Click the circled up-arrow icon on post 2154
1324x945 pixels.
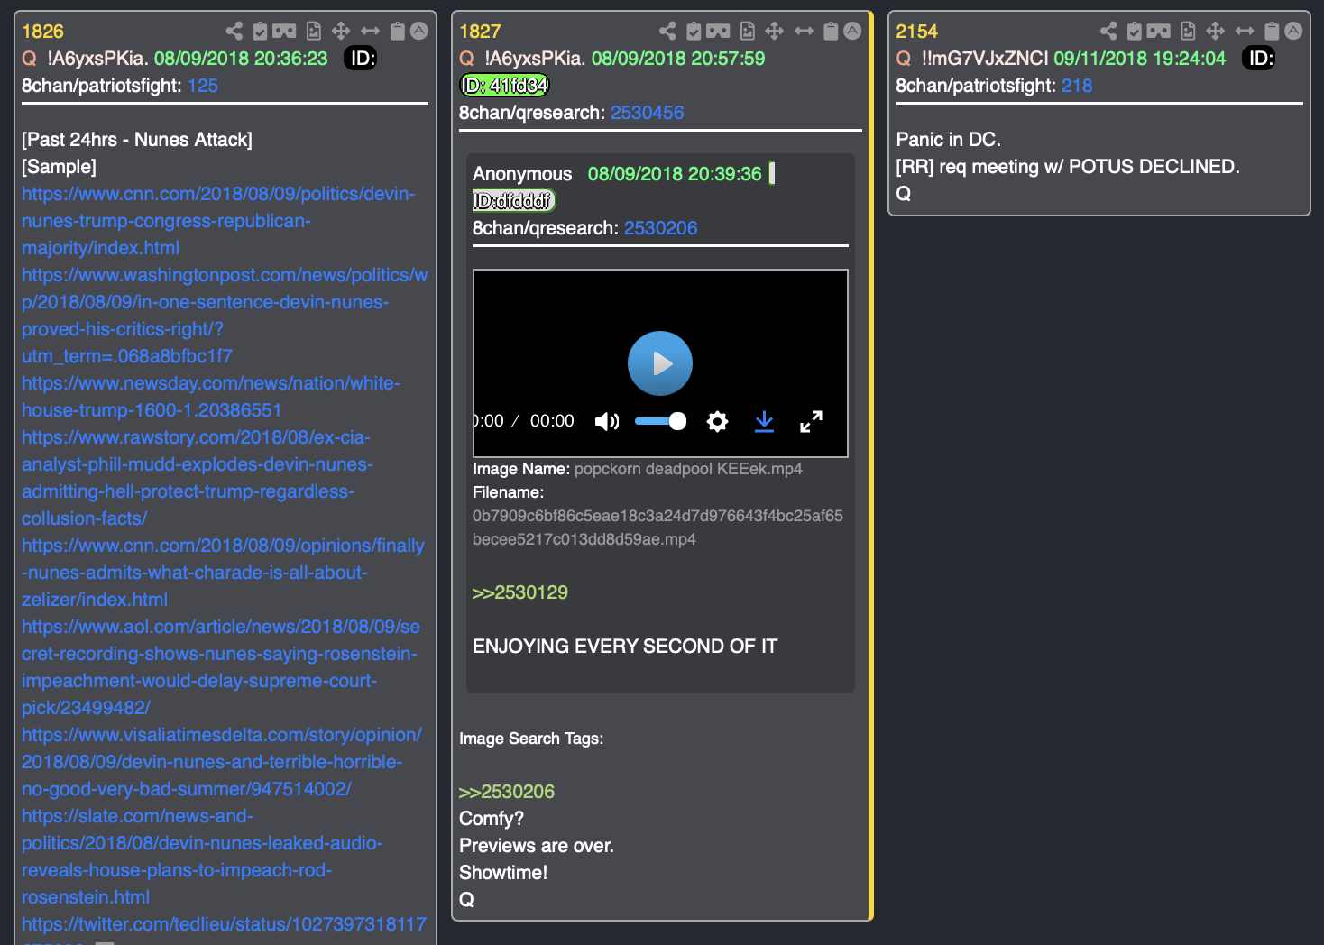[x=1293, y=32]
